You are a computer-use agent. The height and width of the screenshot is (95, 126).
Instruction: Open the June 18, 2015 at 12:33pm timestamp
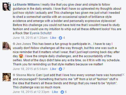pyautogui.click(x=31, y=92)
